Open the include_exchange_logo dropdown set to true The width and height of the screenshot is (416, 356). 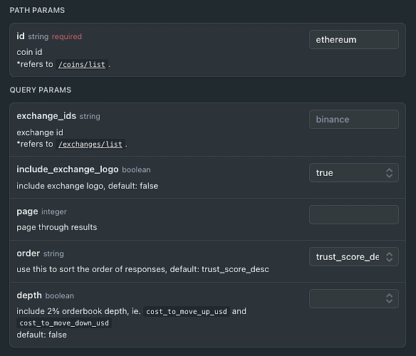[x=353, y=173]
